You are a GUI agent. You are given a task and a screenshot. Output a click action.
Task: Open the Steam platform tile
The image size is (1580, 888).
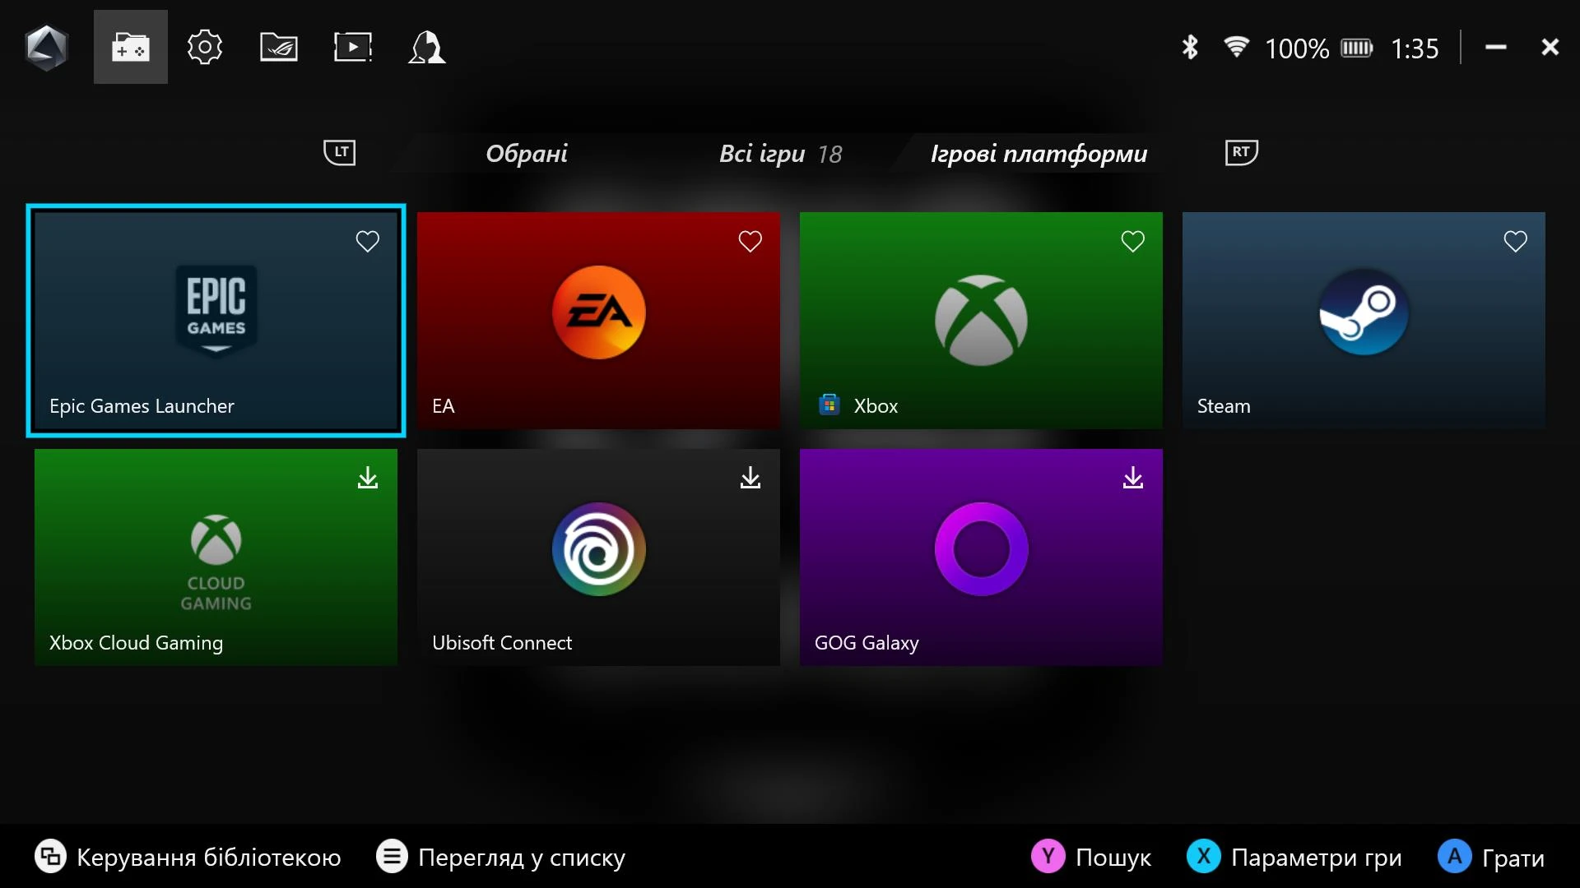click(x=1364, y=321)
